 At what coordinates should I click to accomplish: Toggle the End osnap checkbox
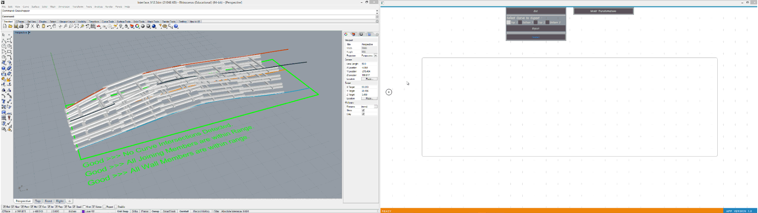click(4, 207)
